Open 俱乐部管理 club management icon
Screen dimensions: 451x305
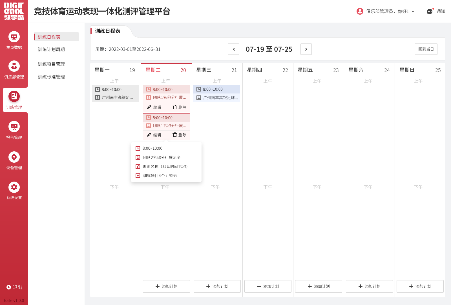click(x=14, y=66)
